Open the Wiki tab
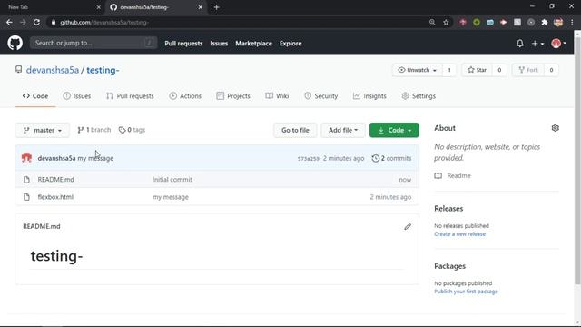 [x=277, y=96]
